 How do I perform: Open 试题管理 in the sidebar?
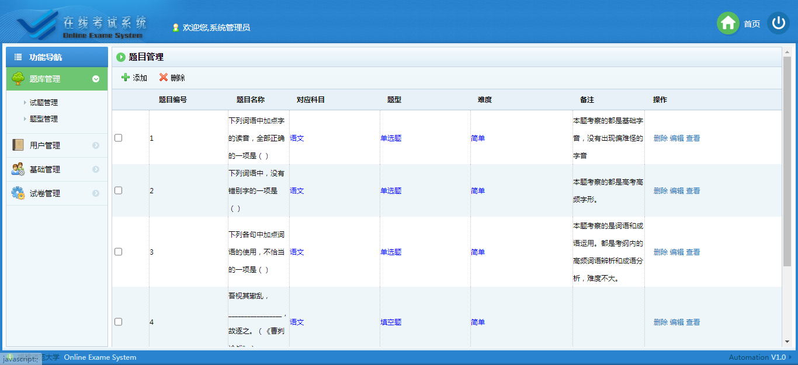44,103
